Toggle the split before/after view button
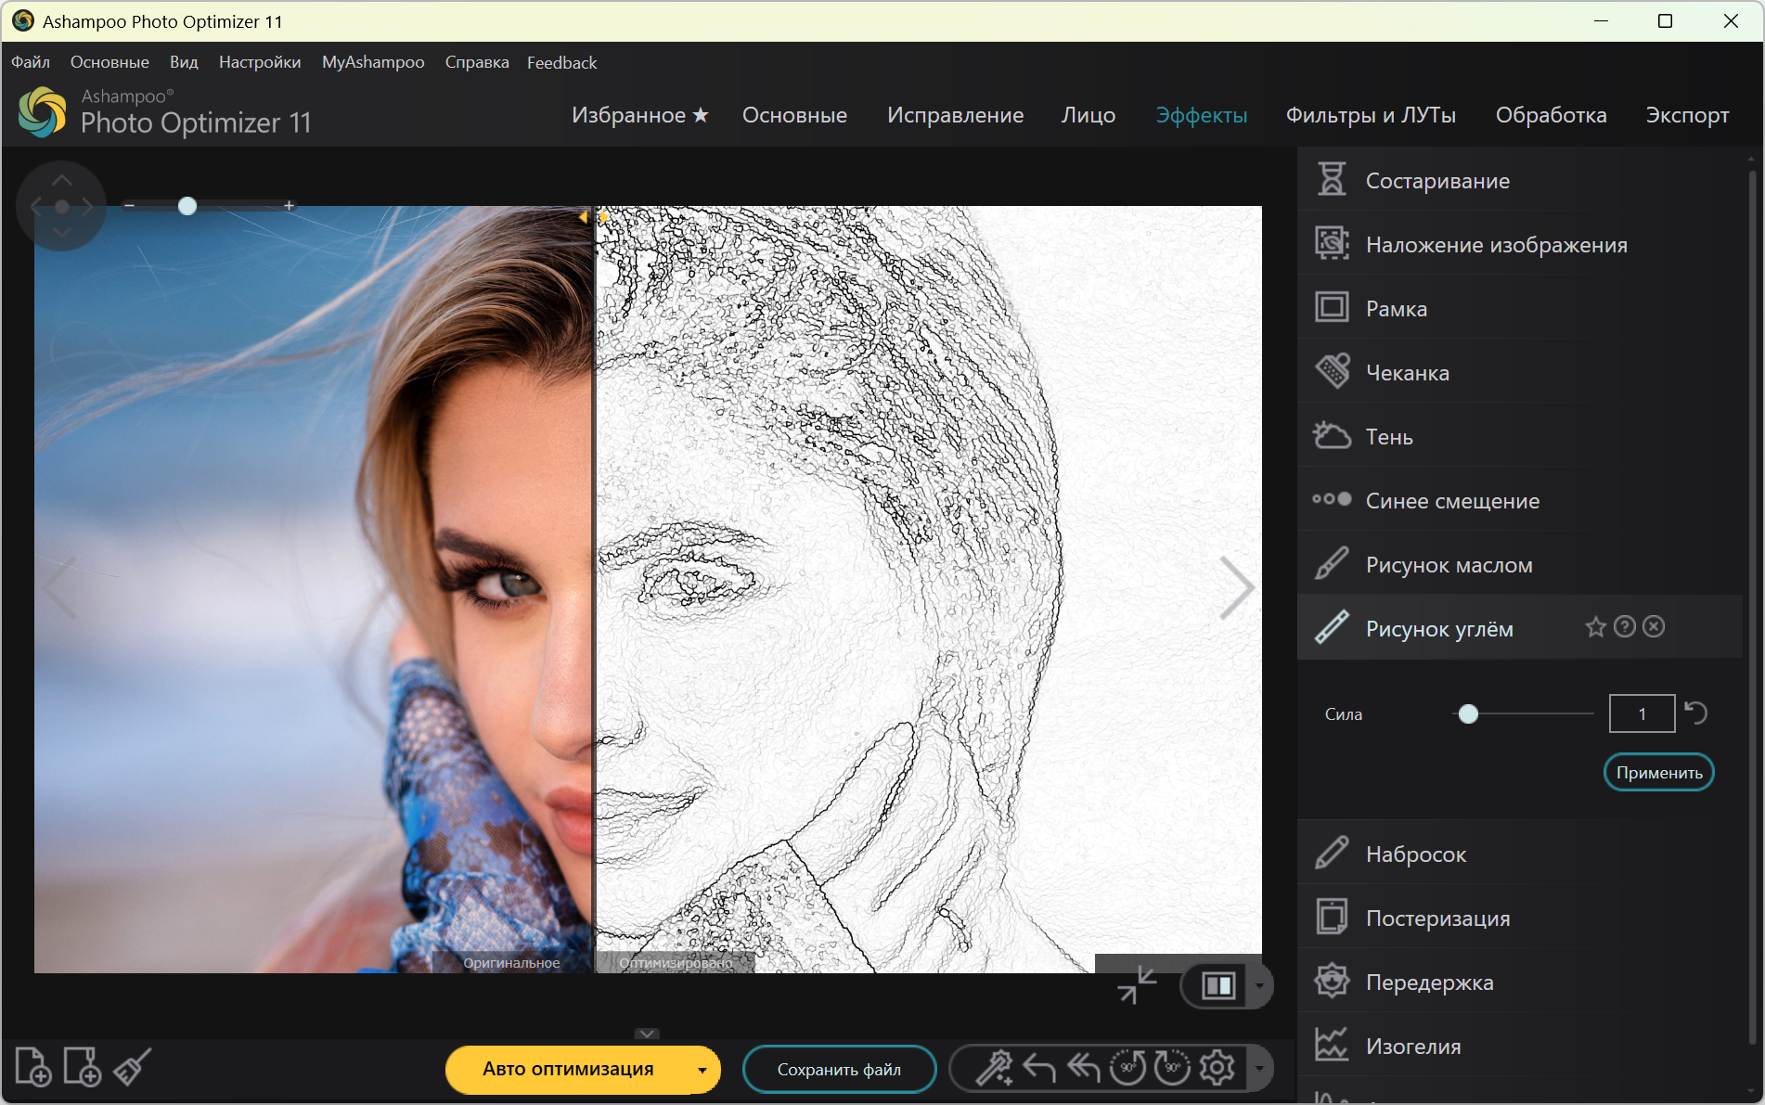The image size is (1765, 1105). tap(1217, 985)
